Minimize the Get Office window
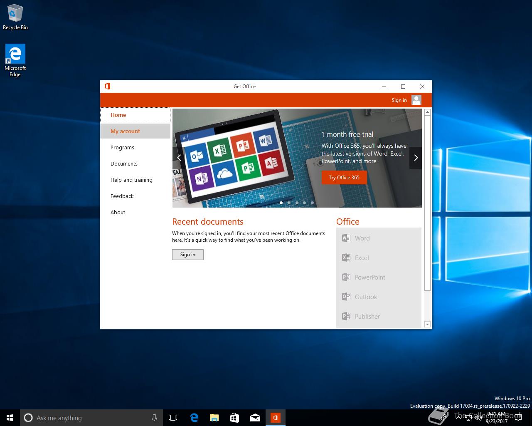The width and height of the screenshot is (532, 426). [x=384, y=87]
